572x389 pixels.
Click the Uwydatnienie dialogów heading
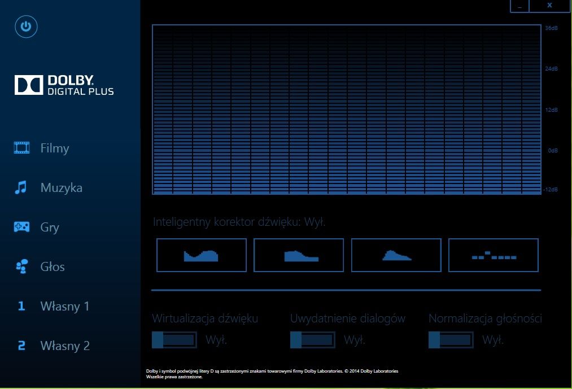coord(348,318)
